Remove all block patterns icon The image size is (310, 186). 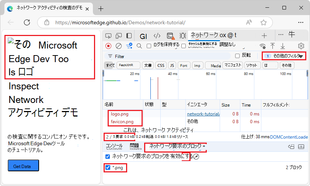tap(196, 157)
